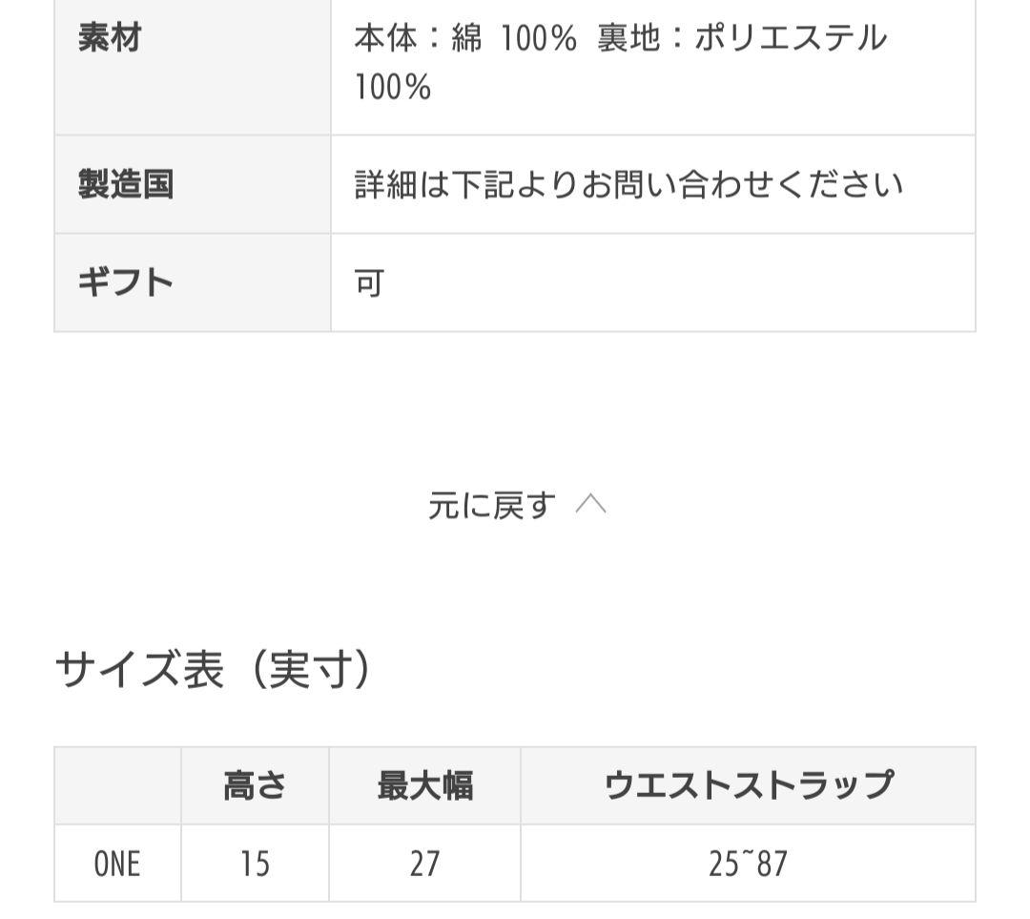Click the ギフト row label
The height and width of the screenshot is (919, 1030).
pos(125,282)
